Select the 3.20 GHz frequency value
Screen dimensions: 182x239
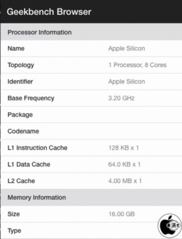coord(121,98)
